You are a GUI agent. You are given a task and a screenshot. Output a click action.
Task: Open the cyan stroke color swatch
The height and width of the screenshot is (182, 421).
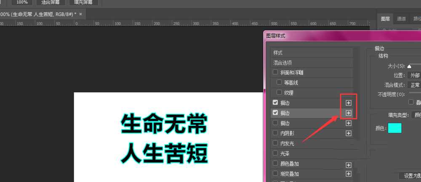[x=394, y=128]
